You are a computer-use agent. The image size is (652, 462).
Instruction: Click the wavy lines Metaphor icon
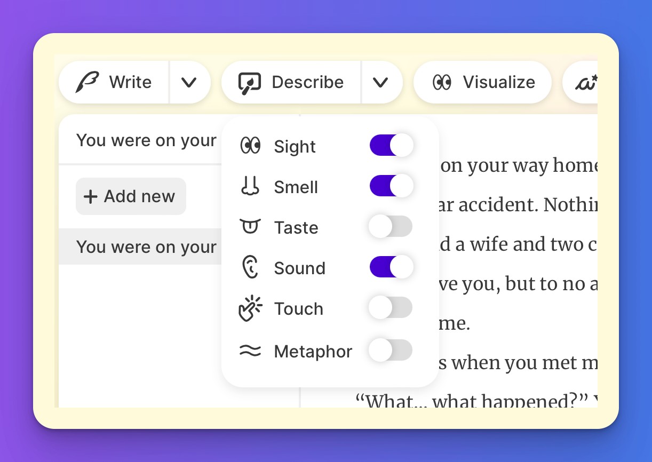250,351
